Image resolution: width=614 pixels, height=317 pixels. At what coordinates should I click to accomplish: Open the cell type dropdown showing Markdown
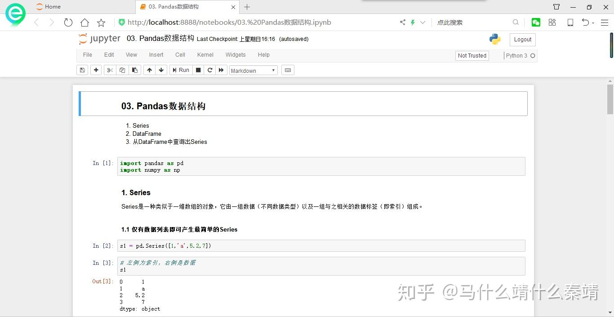coord(253,70)
